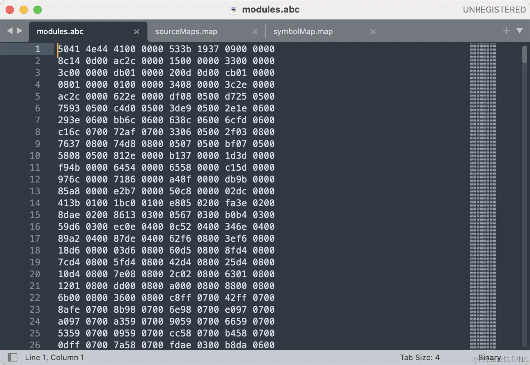The image size is (530, 365).
Task: Click hex value ec0e on line 16
Action: click(x=125, y=227)
